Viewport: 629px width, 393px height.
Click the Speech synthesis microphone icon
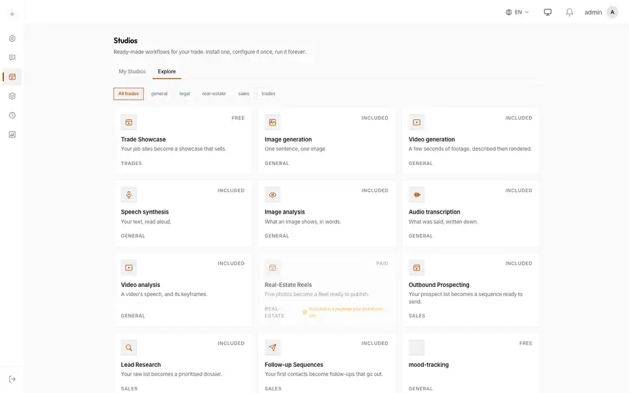[x=129, y=195]
